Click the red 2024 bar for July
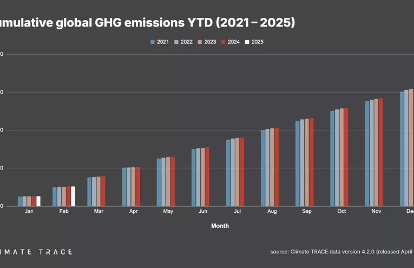 tap(242, 172)
